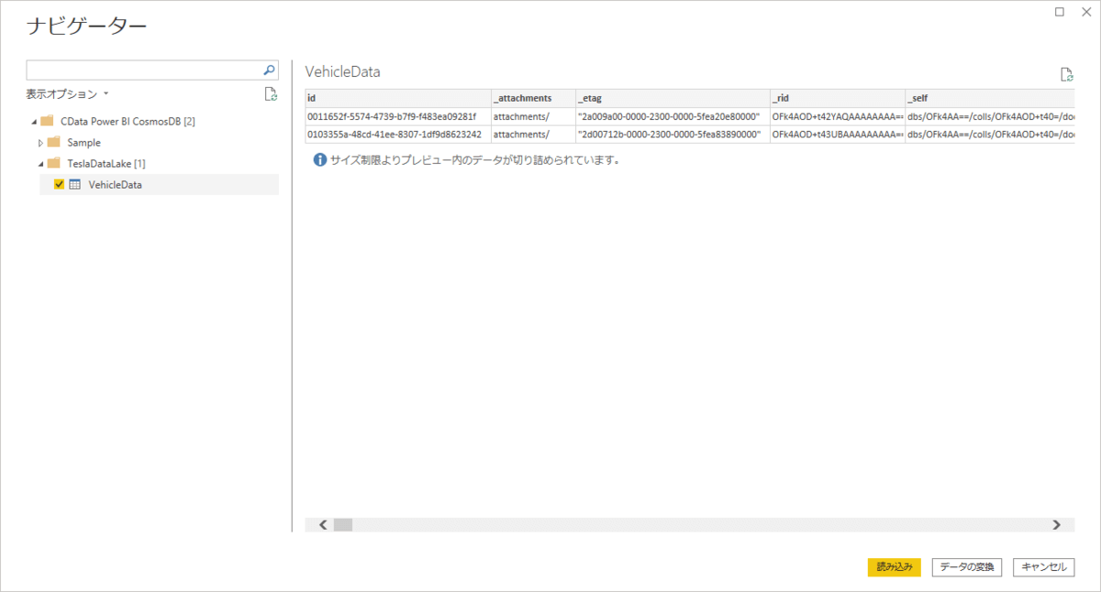Maximize the Navigator dialog window

pos(1060,12)
